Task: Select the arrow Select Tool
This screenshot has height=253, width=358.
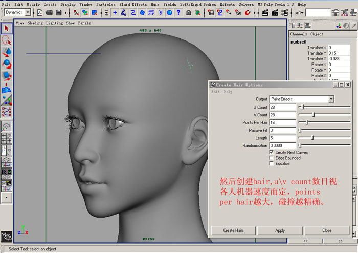Action: [6, 28]
